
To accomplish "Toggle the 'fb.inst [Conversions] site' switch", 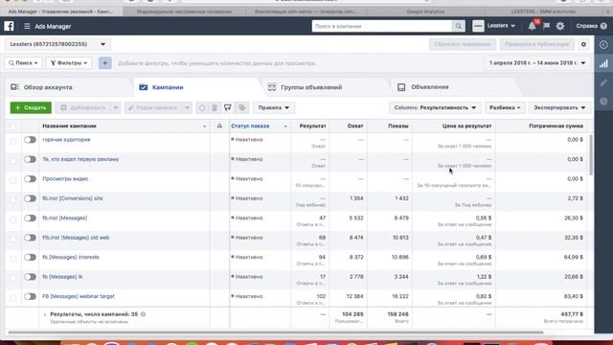I will [30, 198].
